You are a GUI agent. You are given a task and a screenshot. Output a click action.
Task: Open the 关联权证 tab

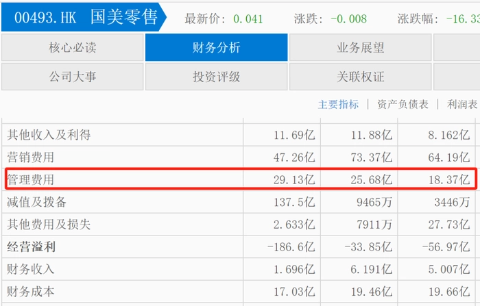pos(360,77)
